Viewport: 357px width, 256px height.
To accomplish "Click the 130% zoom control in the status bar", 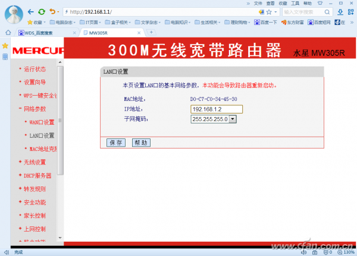I will 346,252.
